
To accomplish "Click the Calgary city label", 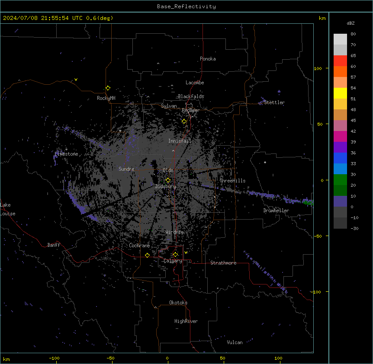I will (x=173, y=261).
